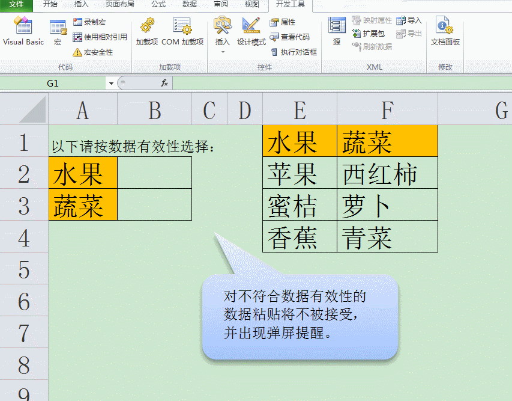Click XML 导入 import
512x401 pixels.
tap(409, 20)
